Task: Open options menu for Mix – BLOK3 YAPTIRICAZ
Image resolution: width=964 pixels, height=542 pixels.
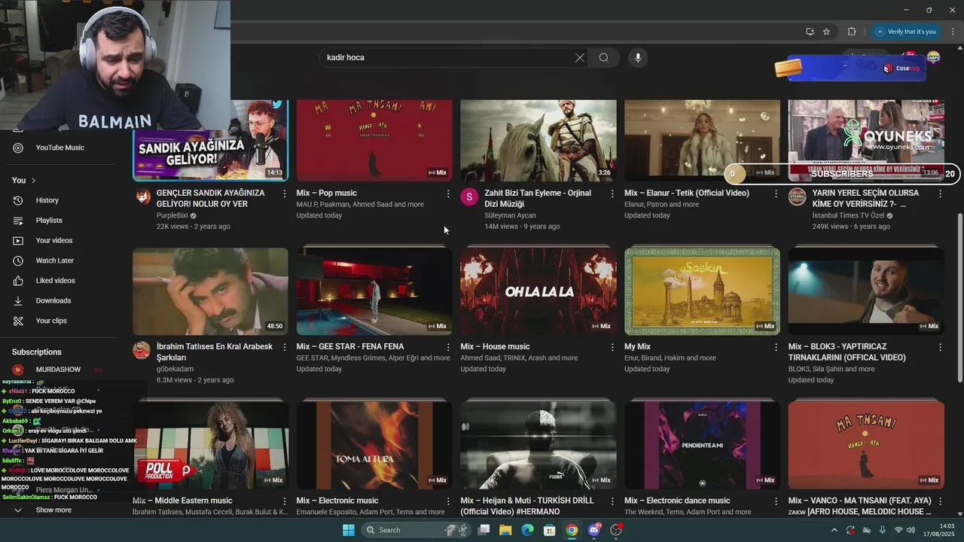Action: [940, 347]
